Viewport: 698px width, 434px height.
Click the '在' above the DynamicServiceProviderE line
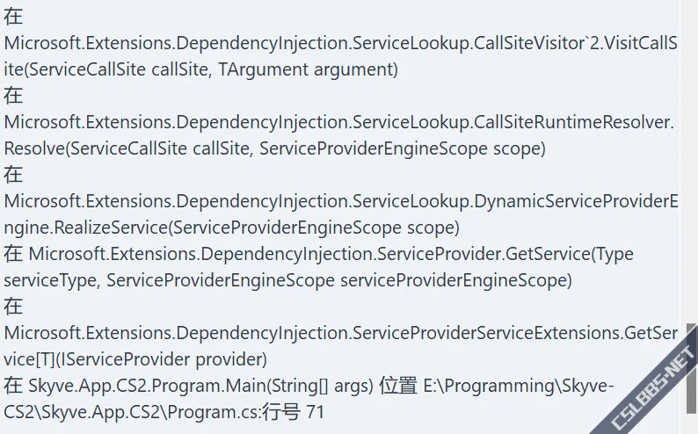pos(13,175)
